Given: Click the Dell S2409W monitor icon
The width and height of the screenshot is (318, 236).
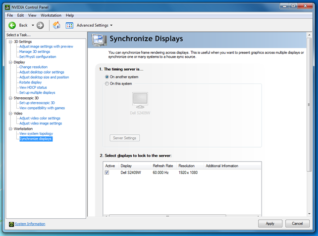Looking at the screenshot, I should pyautogui.click(x=140, y=99).
